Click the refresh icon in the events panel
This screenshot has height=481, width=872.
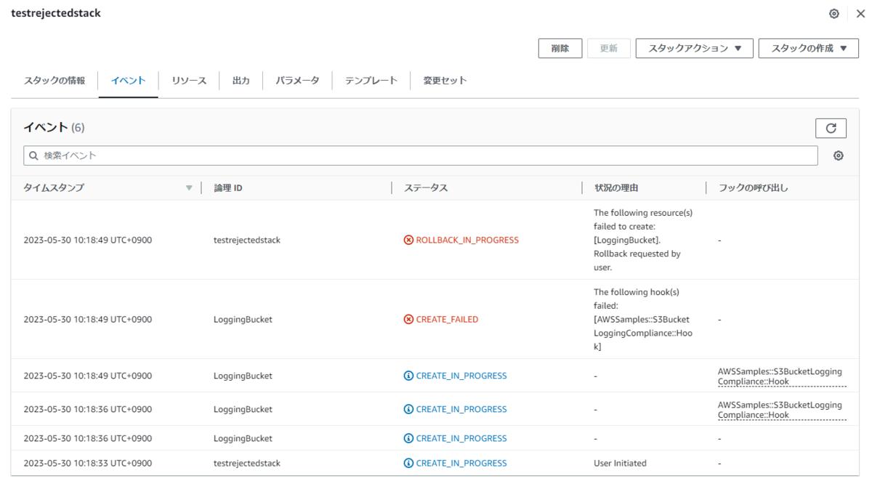[x=831, y=128]
